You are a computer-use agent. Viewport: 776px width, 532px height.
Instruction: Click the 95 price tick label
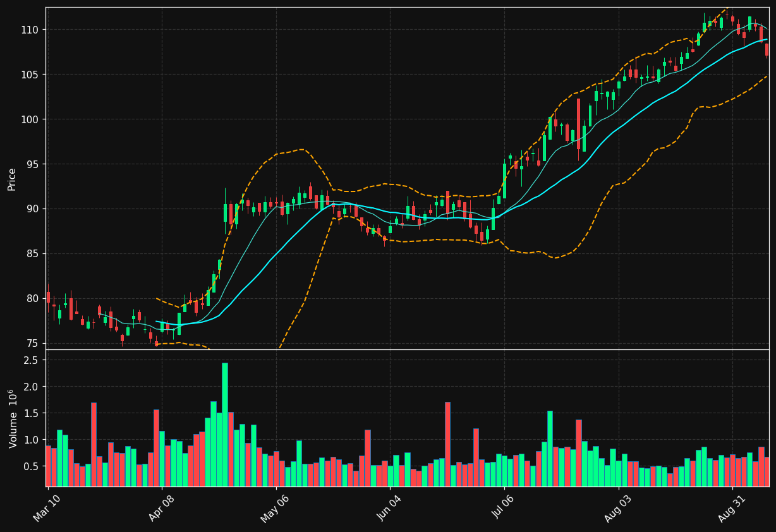pyautogui.click(x=32, y=164)
